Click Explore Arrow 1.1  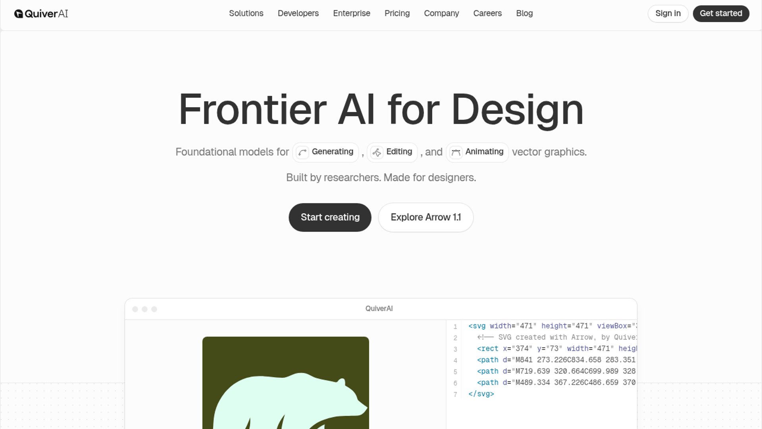(x=426, y=217)
